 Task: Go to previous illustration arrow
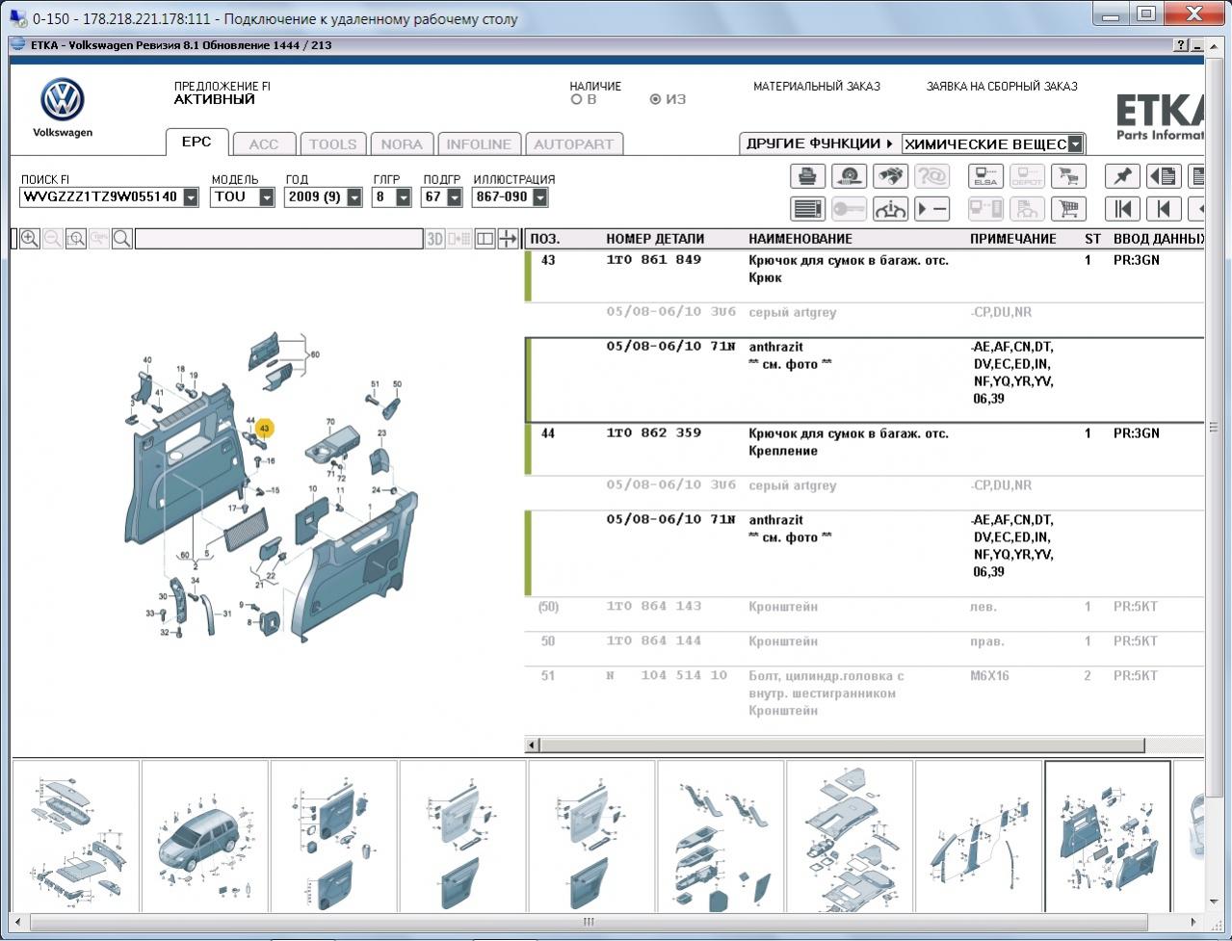(1164, 209)
